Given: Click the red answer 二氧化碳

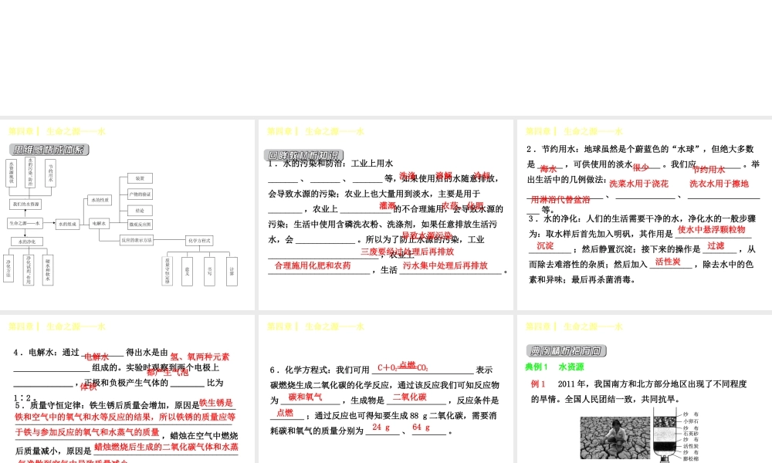Looking at the screenshot, I should point(410,397).
